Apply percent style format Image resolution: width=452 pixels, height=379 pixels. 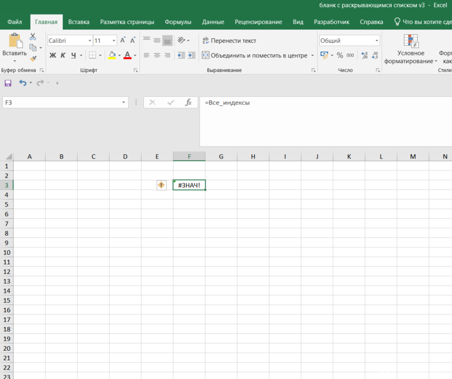(340, 55)
